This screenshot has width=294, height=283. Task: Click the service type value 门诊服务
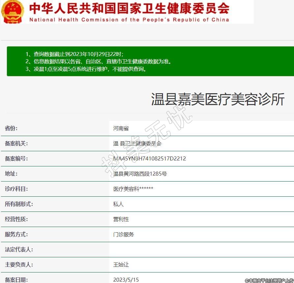pos(124,235)
